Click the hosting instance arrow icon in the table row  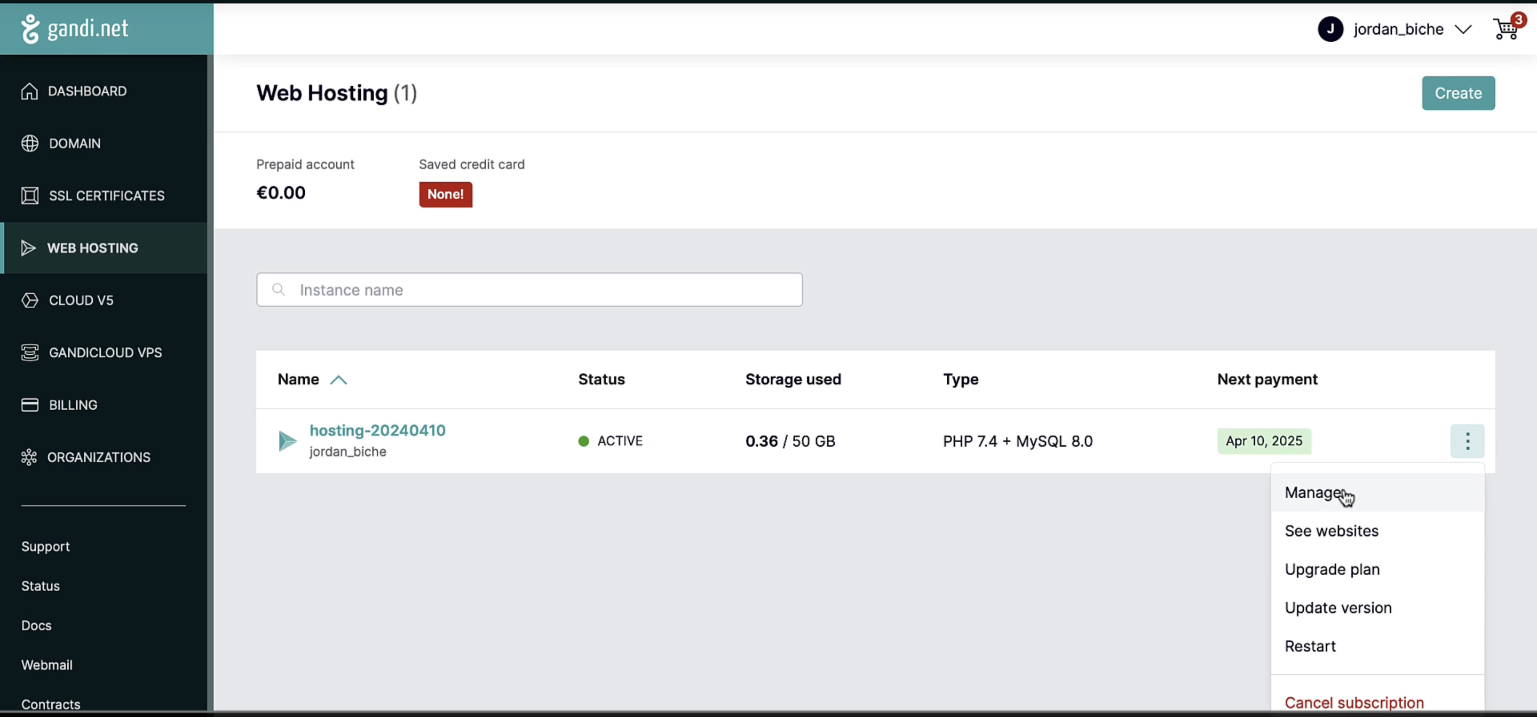coord(288,441)
